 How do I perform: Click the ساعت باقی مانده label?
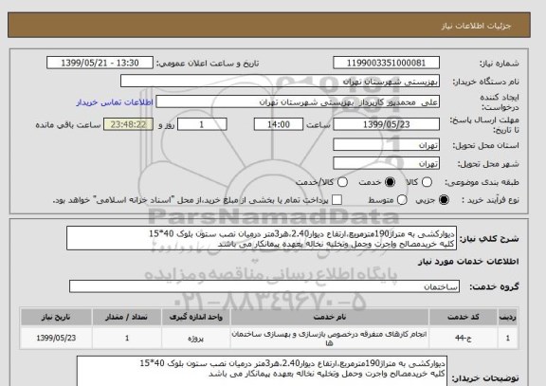point(68,125)
